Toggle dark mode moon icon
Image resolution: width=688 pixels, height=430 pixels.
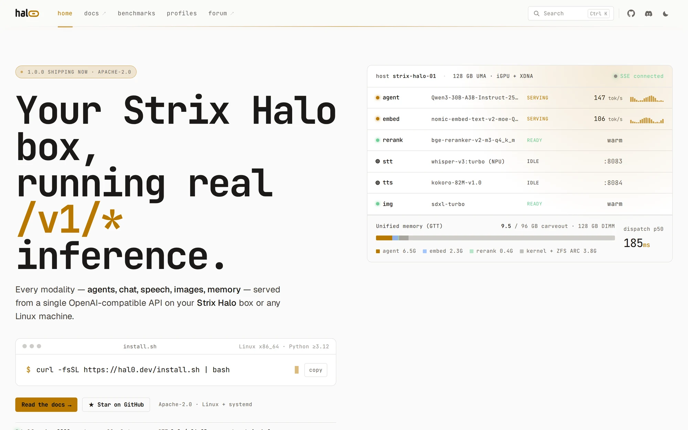click(666, 13)
